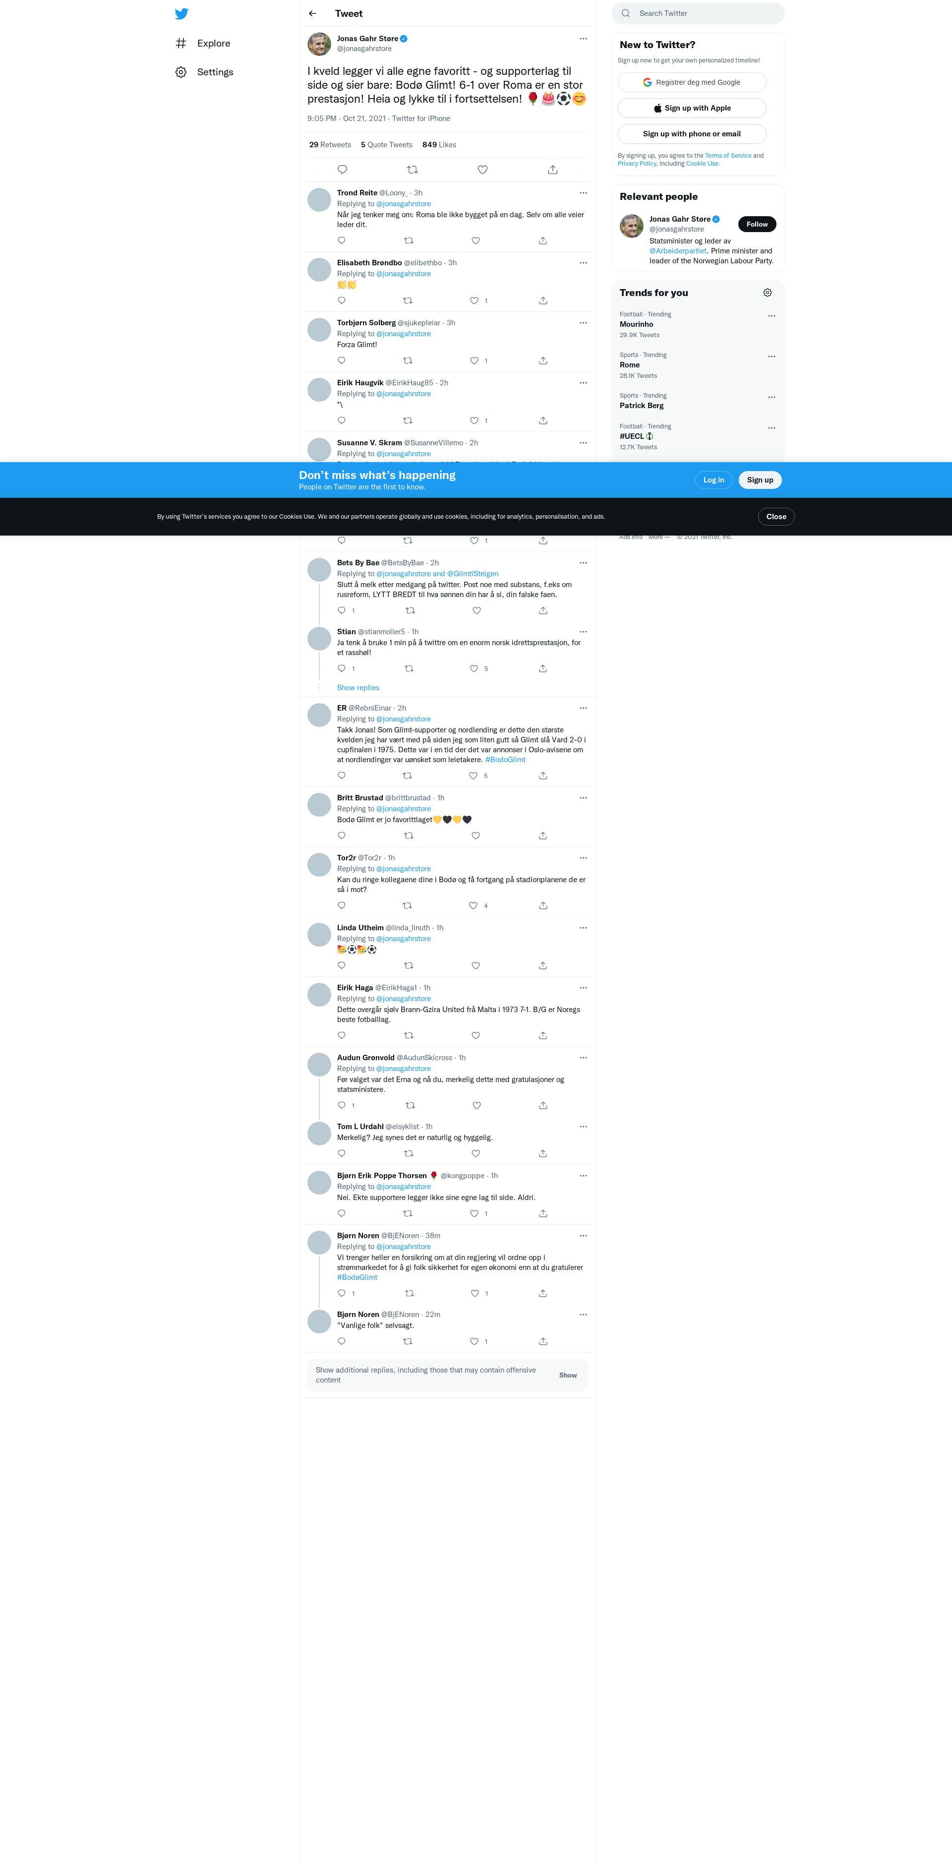Retweet Tom L Urdahl's reply
952x1862 pixels.
click(x=409, y=1153)
